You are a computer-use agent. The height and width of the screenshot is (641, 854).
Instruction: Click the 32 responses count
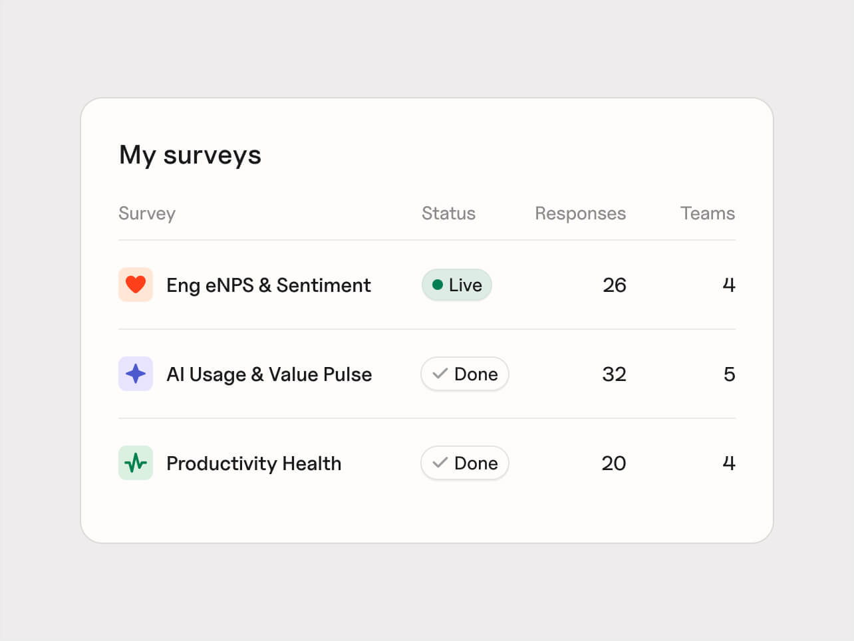(x=615, y=374)
